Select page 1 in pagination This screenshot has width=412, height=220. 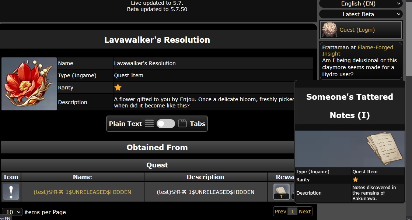click(x=292, y=211)
